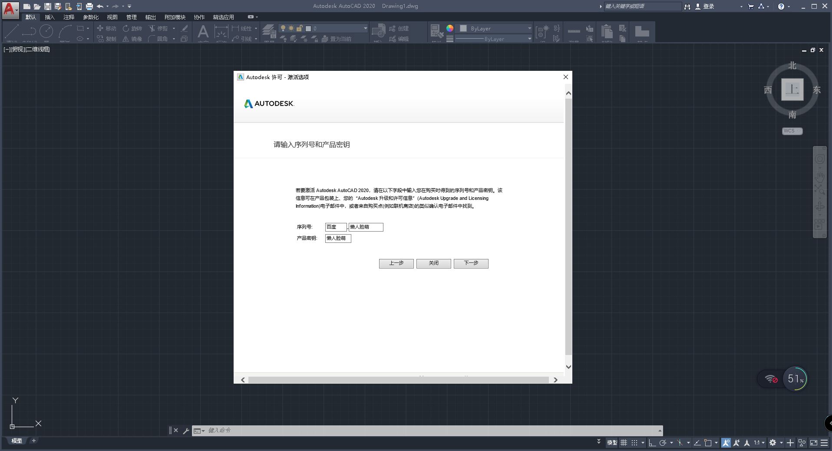Switch to the 插入 ribbon tab
Image resolution: width=832 pixels, height=451 pixels.
(50, 17)
